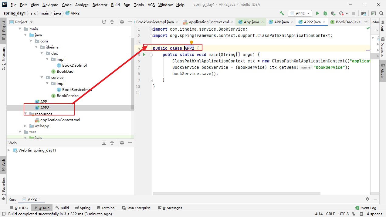Image resolution: width=386 pixels, height=217 pixels.
Task: Start debugging with the bug icon
Action: [x=325, y=13]
